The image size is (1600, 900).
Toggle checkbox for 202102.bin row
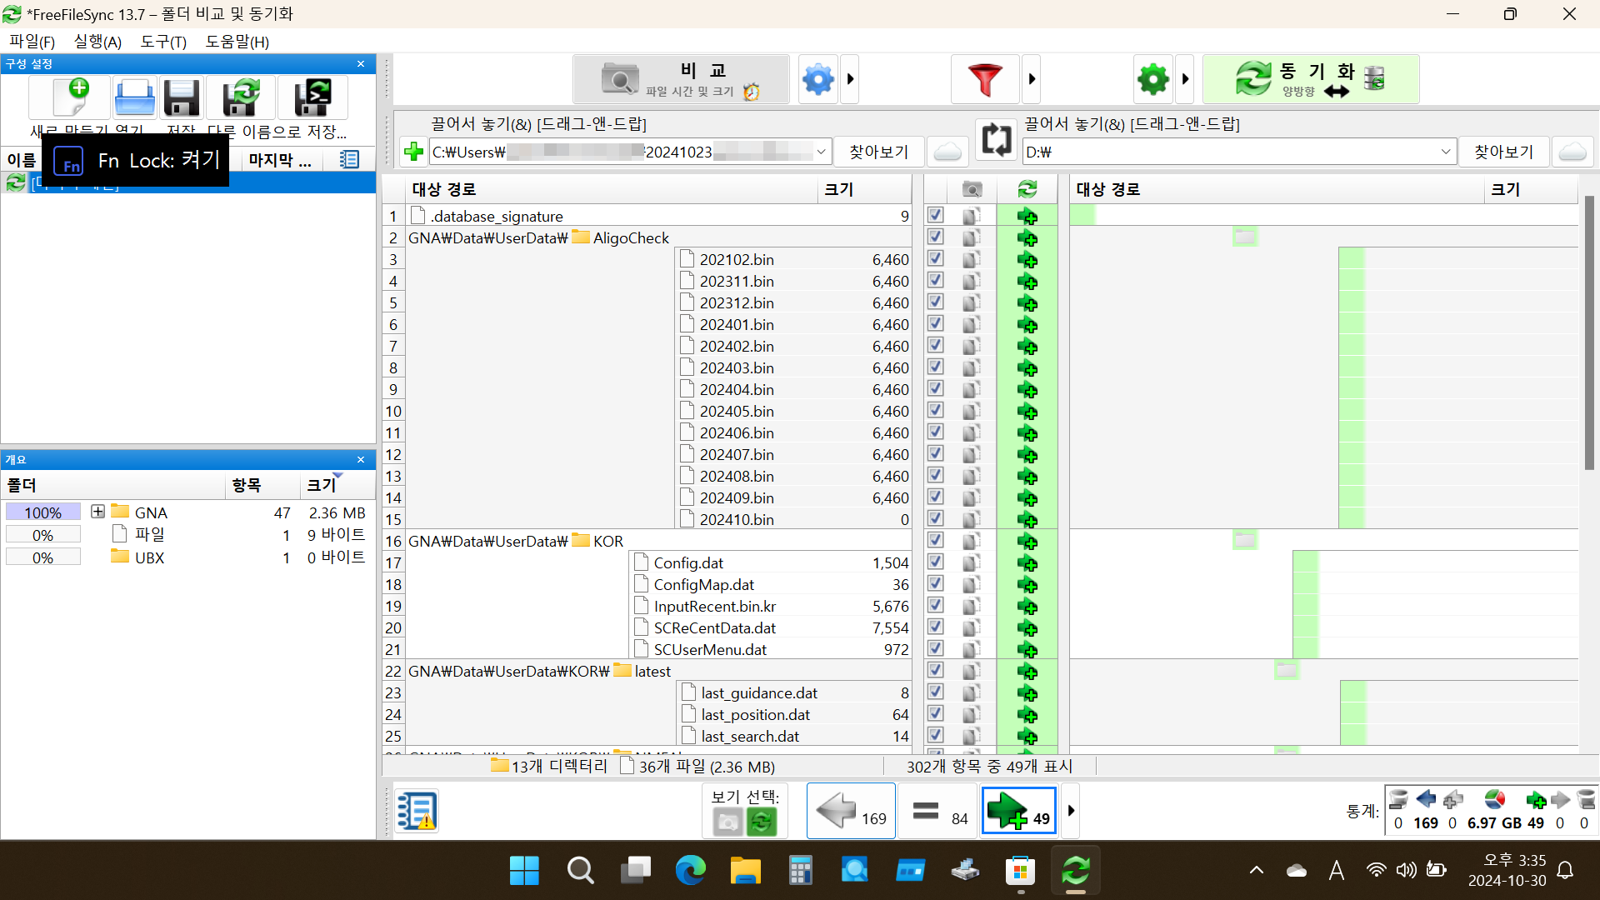(935, 258)
